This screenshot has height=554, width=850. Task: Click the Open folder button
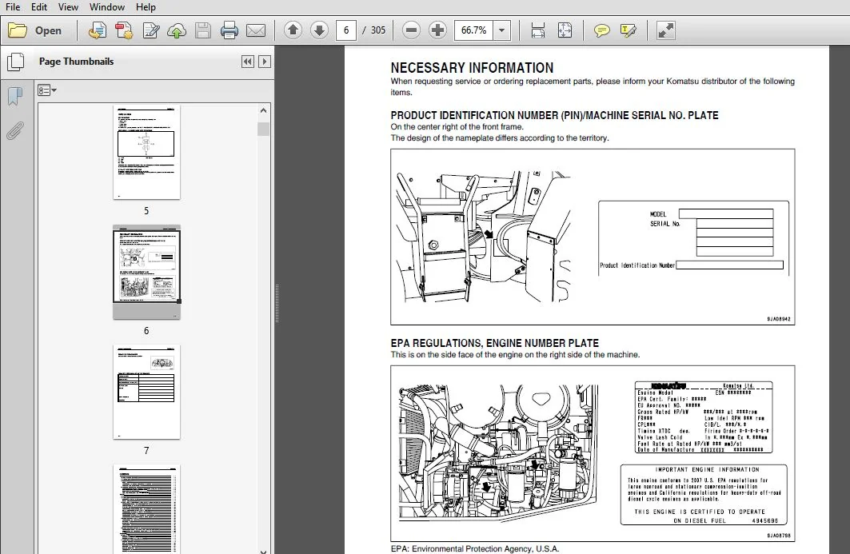click(34, 30)
